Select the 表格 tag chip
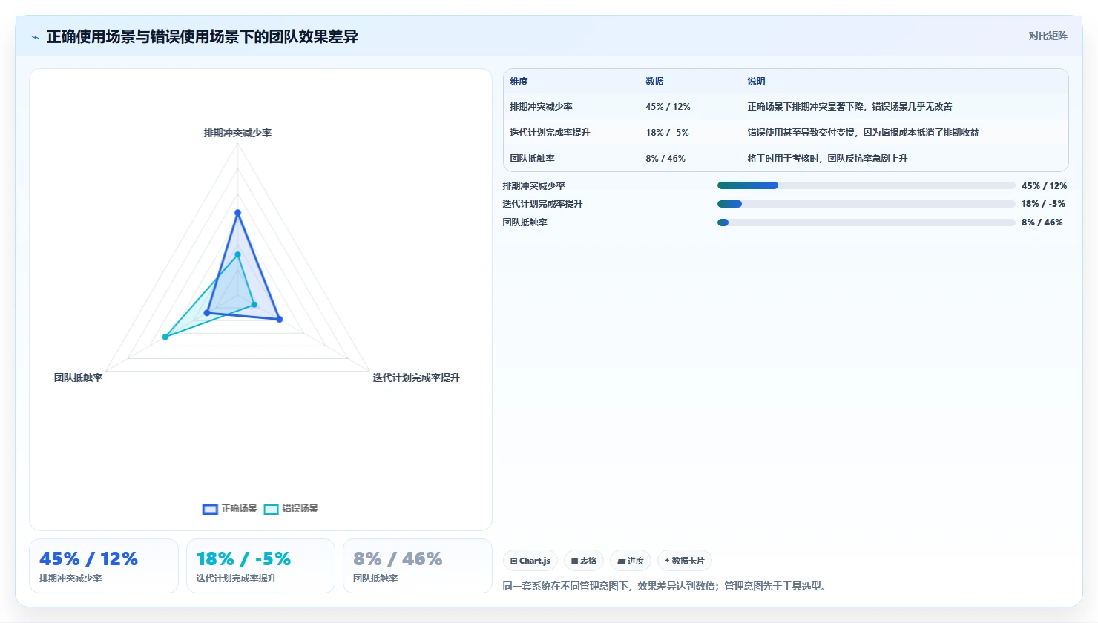Screen dimensions: 1098x623 click(584, 561)
